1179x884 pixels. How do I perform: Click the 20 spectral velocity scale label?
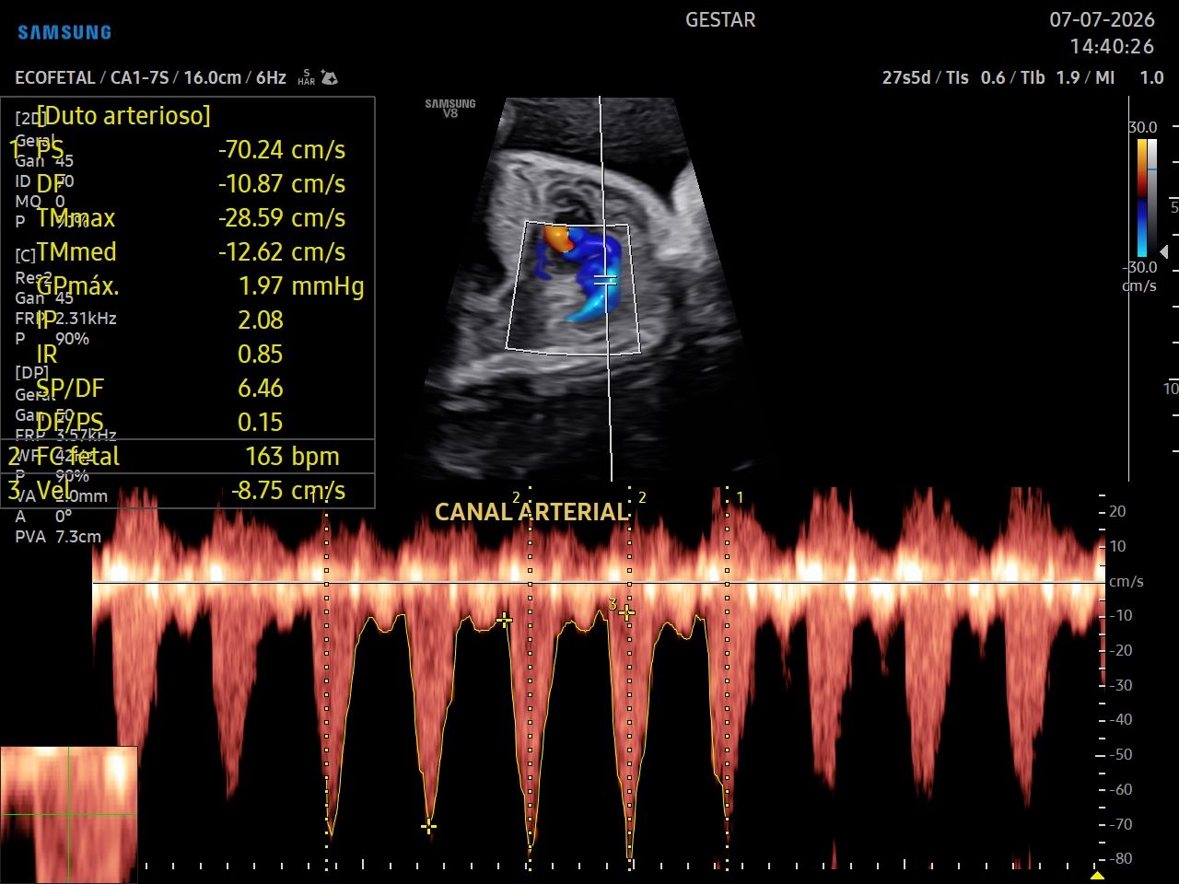(1117, 511)
